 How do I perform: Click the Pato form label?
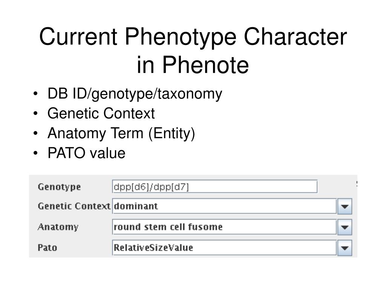coord(47,248)
